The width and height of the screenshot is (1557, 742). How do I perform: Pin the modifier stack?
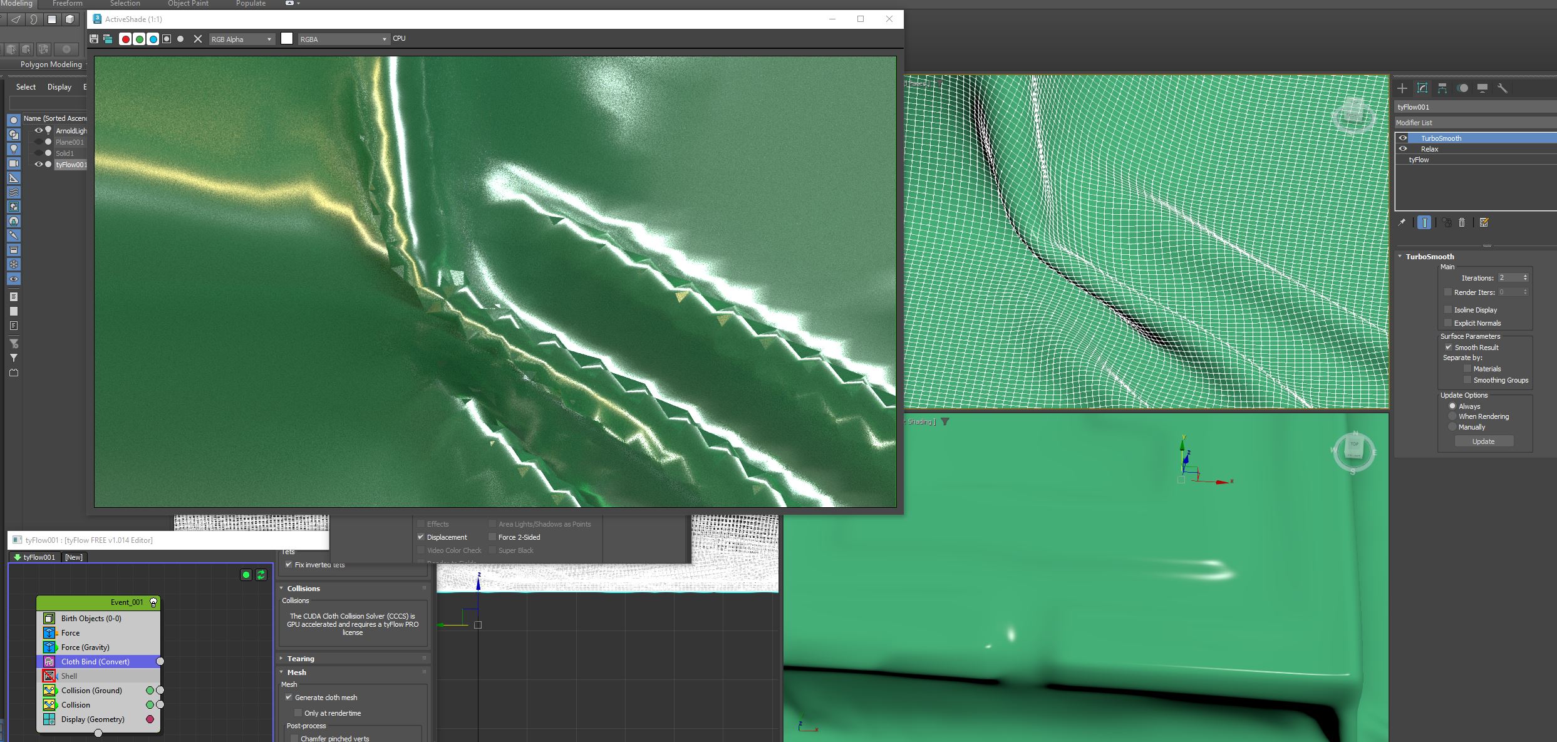point(1402,222)
